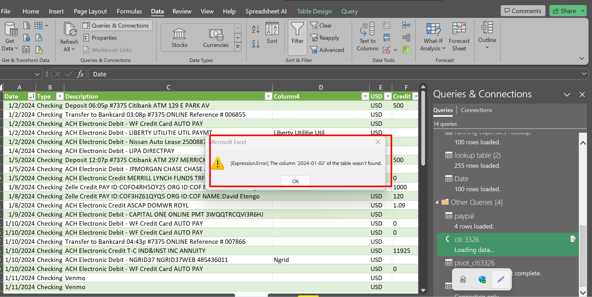Open the Connections tab in Queries pane
Image resolution: width=592 pixels, height=297 pixels.
[476, 110]
